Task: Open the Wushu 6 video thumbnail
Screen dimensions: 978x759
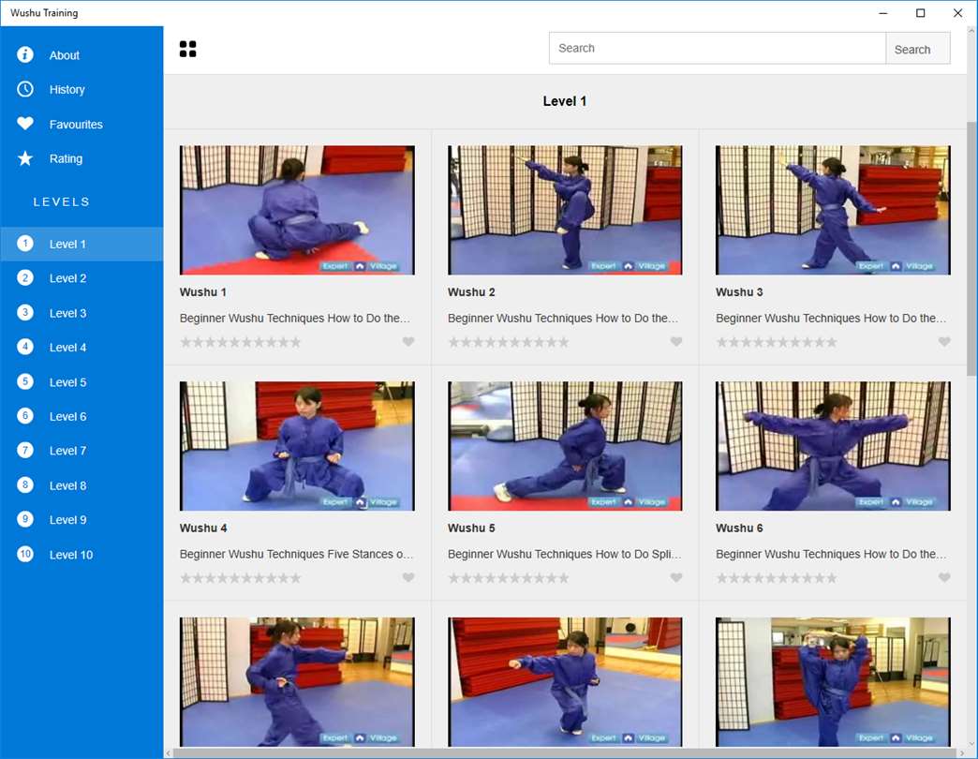Action: point(834,446)
